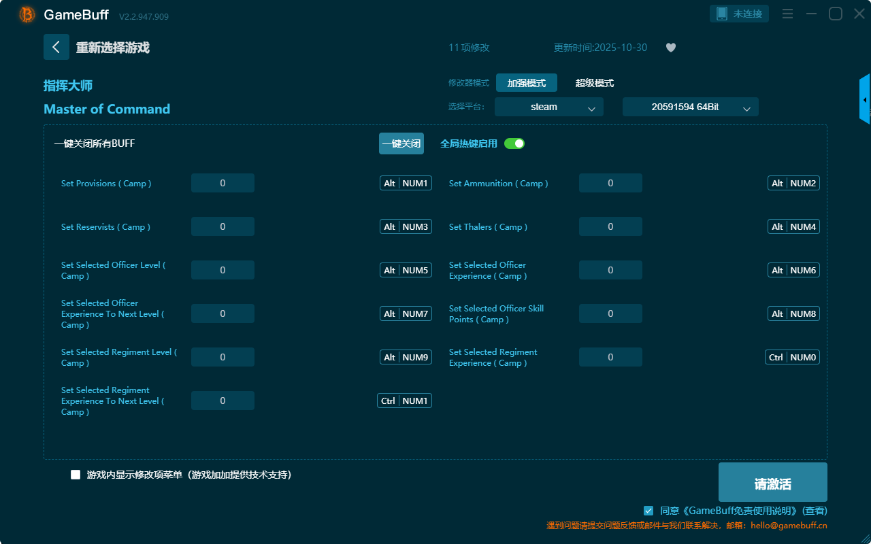The image size is (871, 544).
Task: Click the 请激活 activate button
Action: coord(772,482)
